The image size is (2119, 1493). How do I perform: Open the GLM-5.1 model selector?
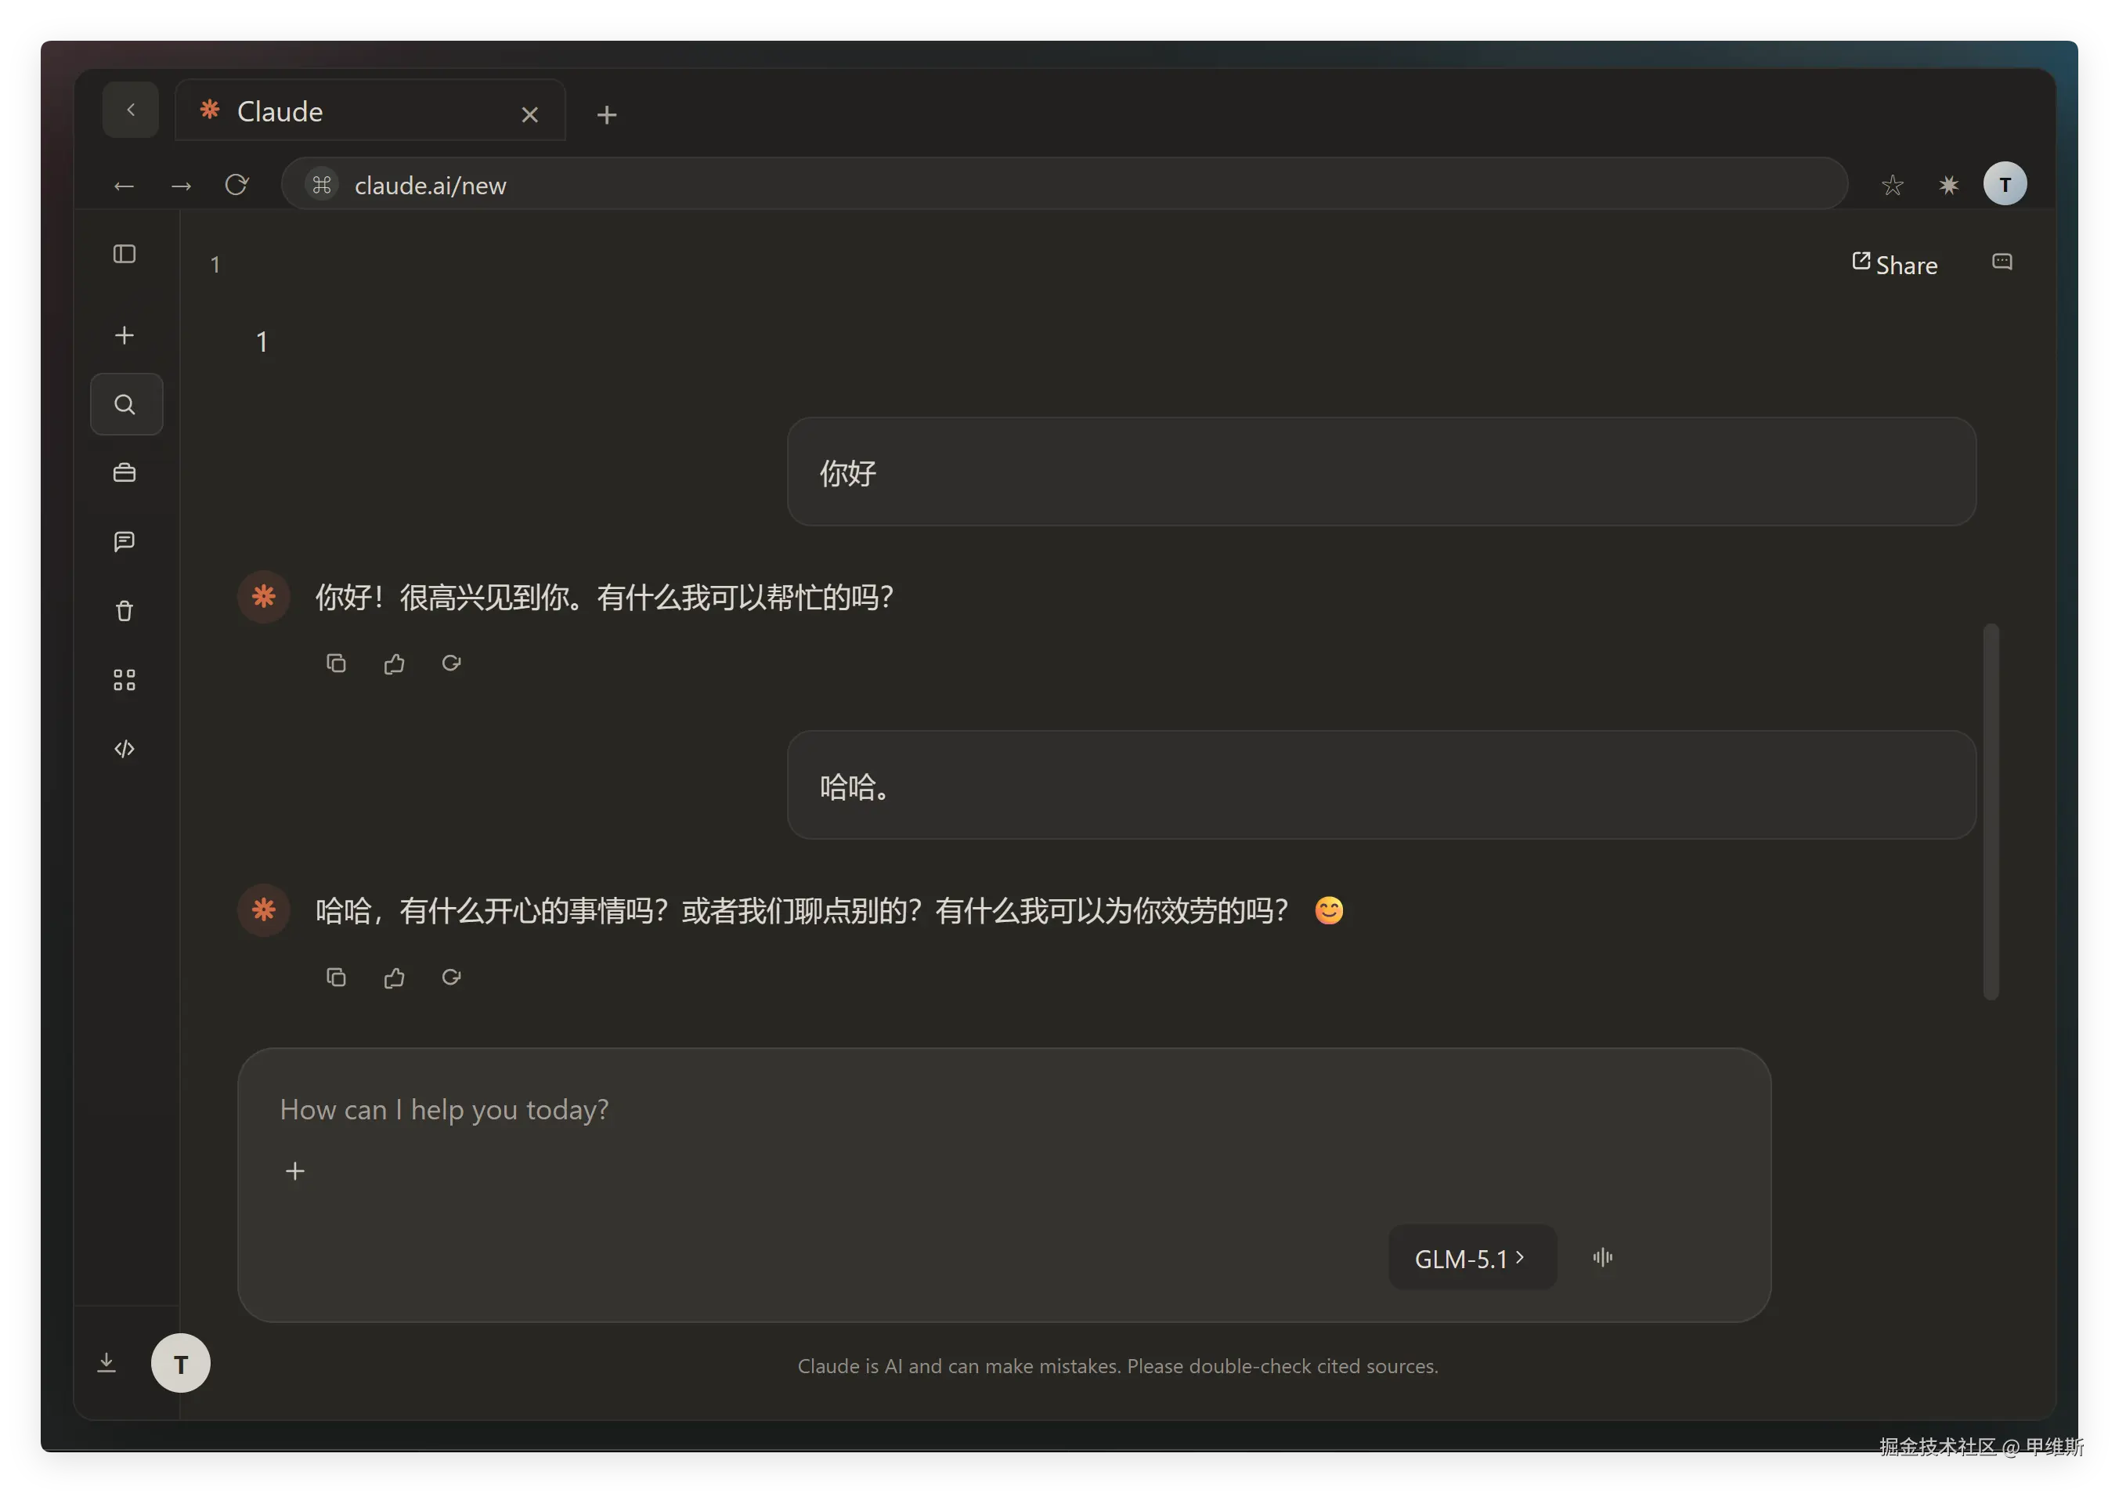coord(1471,1257)
